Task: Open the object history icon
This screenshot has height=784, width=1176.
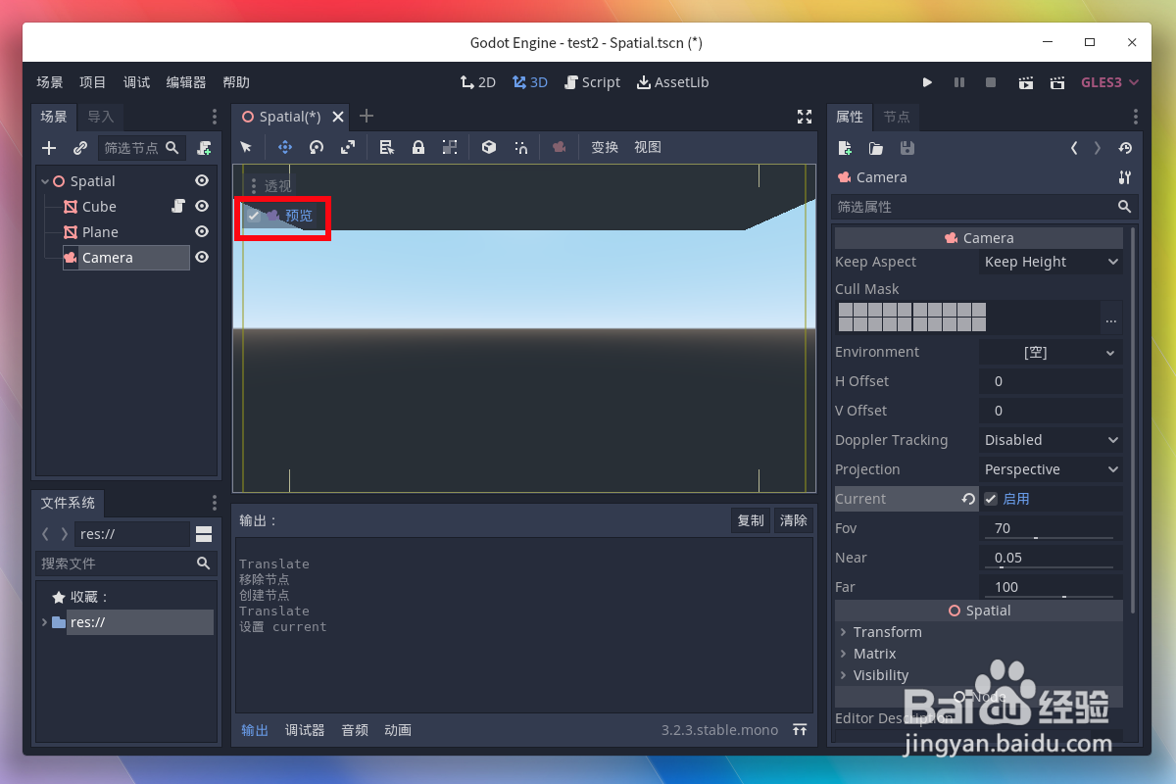Action: tap(1125, 148)
